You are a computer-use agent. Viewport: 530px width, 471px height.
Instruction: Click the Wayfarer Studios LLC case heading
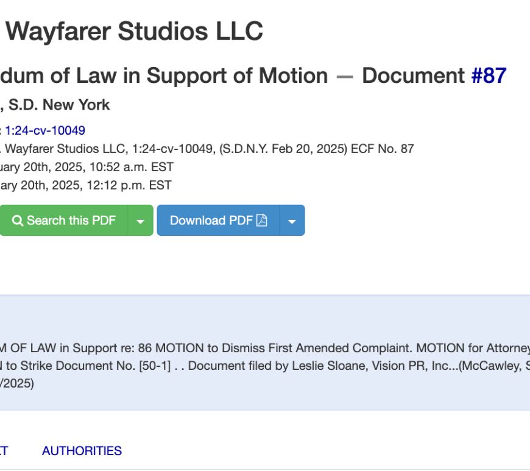coord(134,32)
